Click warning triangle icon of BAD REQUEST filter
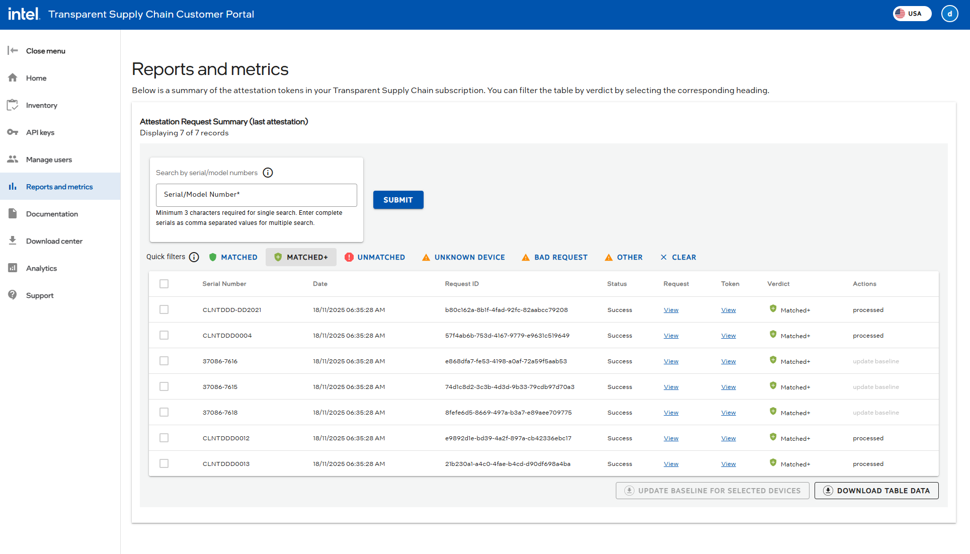Image resolution: width=970 pixels, height=554 pixels. coord(526,257)
